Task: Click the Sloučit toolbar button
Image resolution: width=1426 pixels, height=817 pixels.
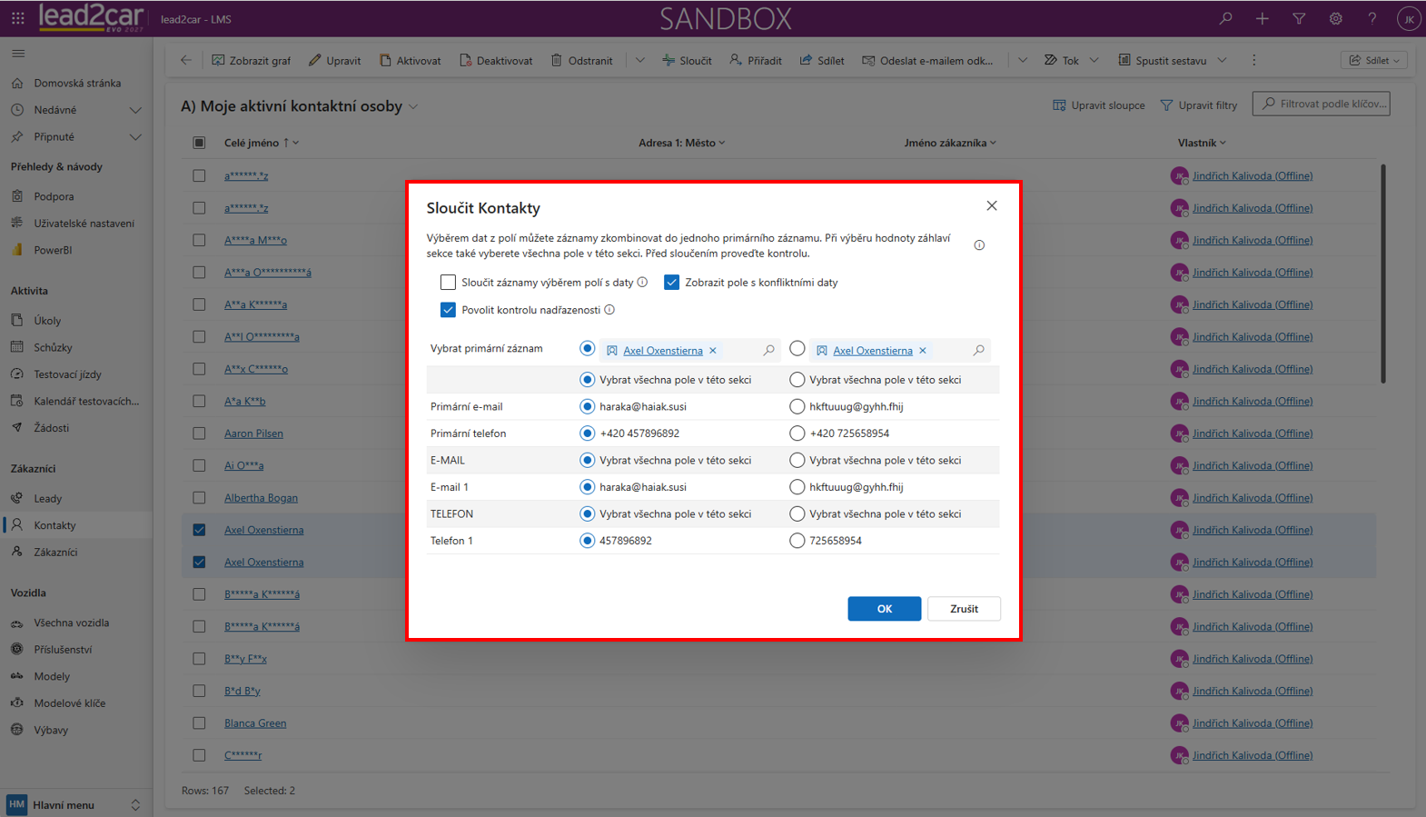Action: click(688, 60)
